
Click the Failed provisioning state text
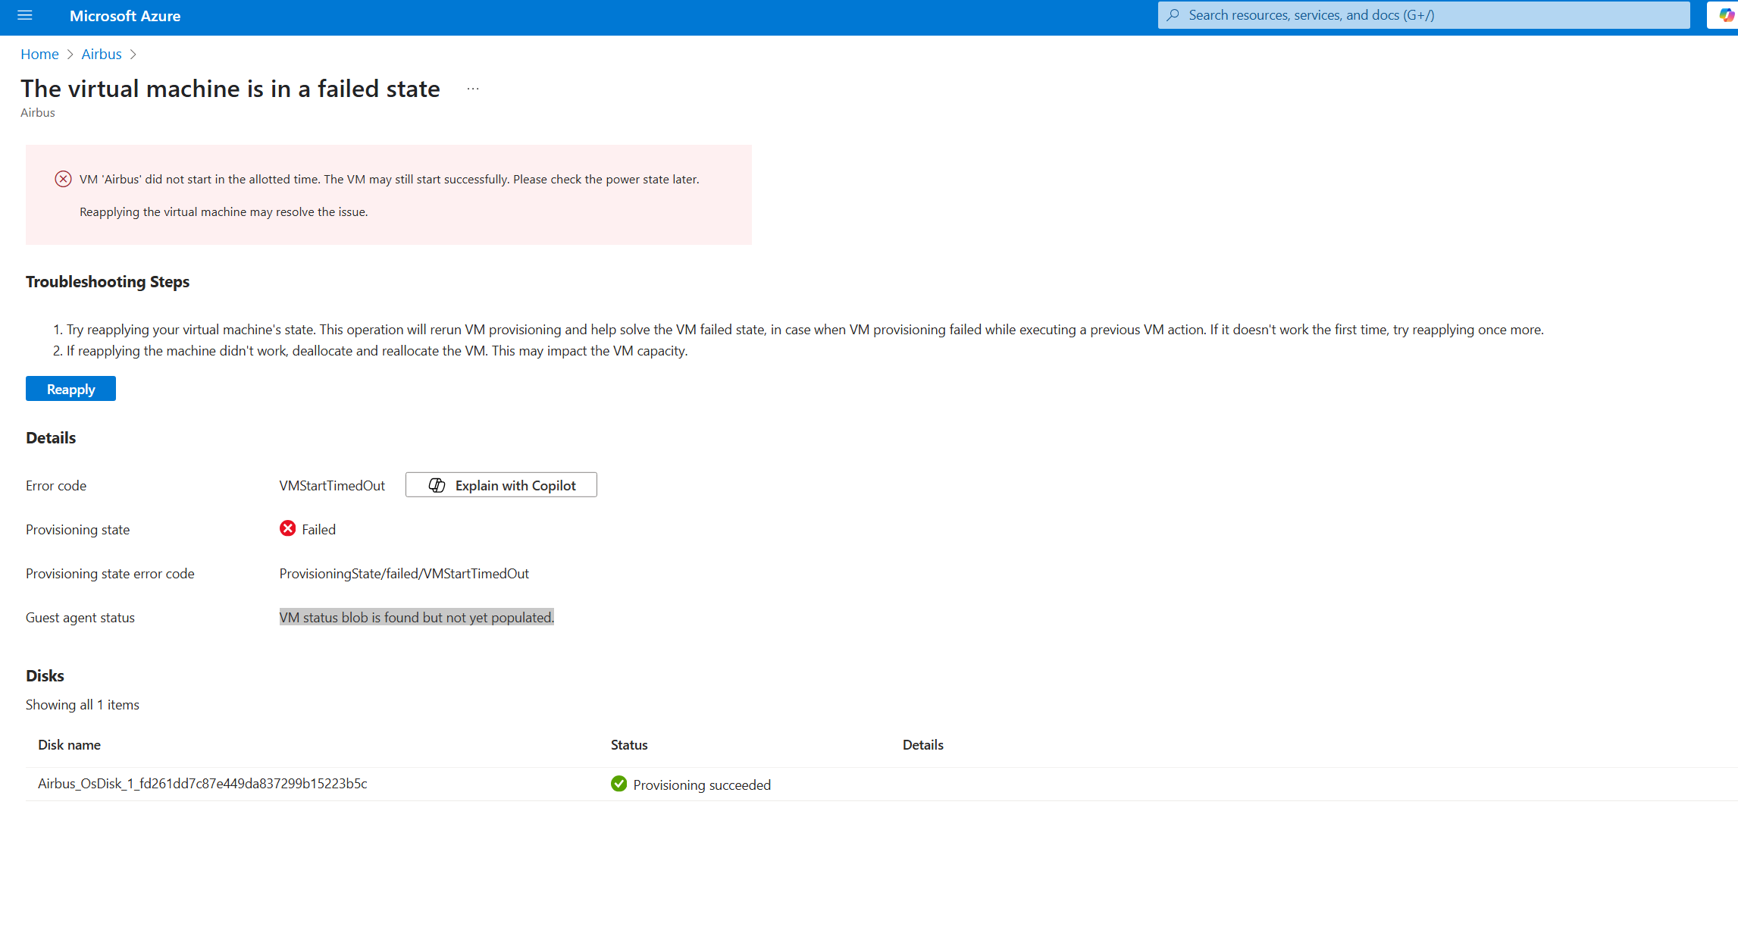(x=318, y=529)
